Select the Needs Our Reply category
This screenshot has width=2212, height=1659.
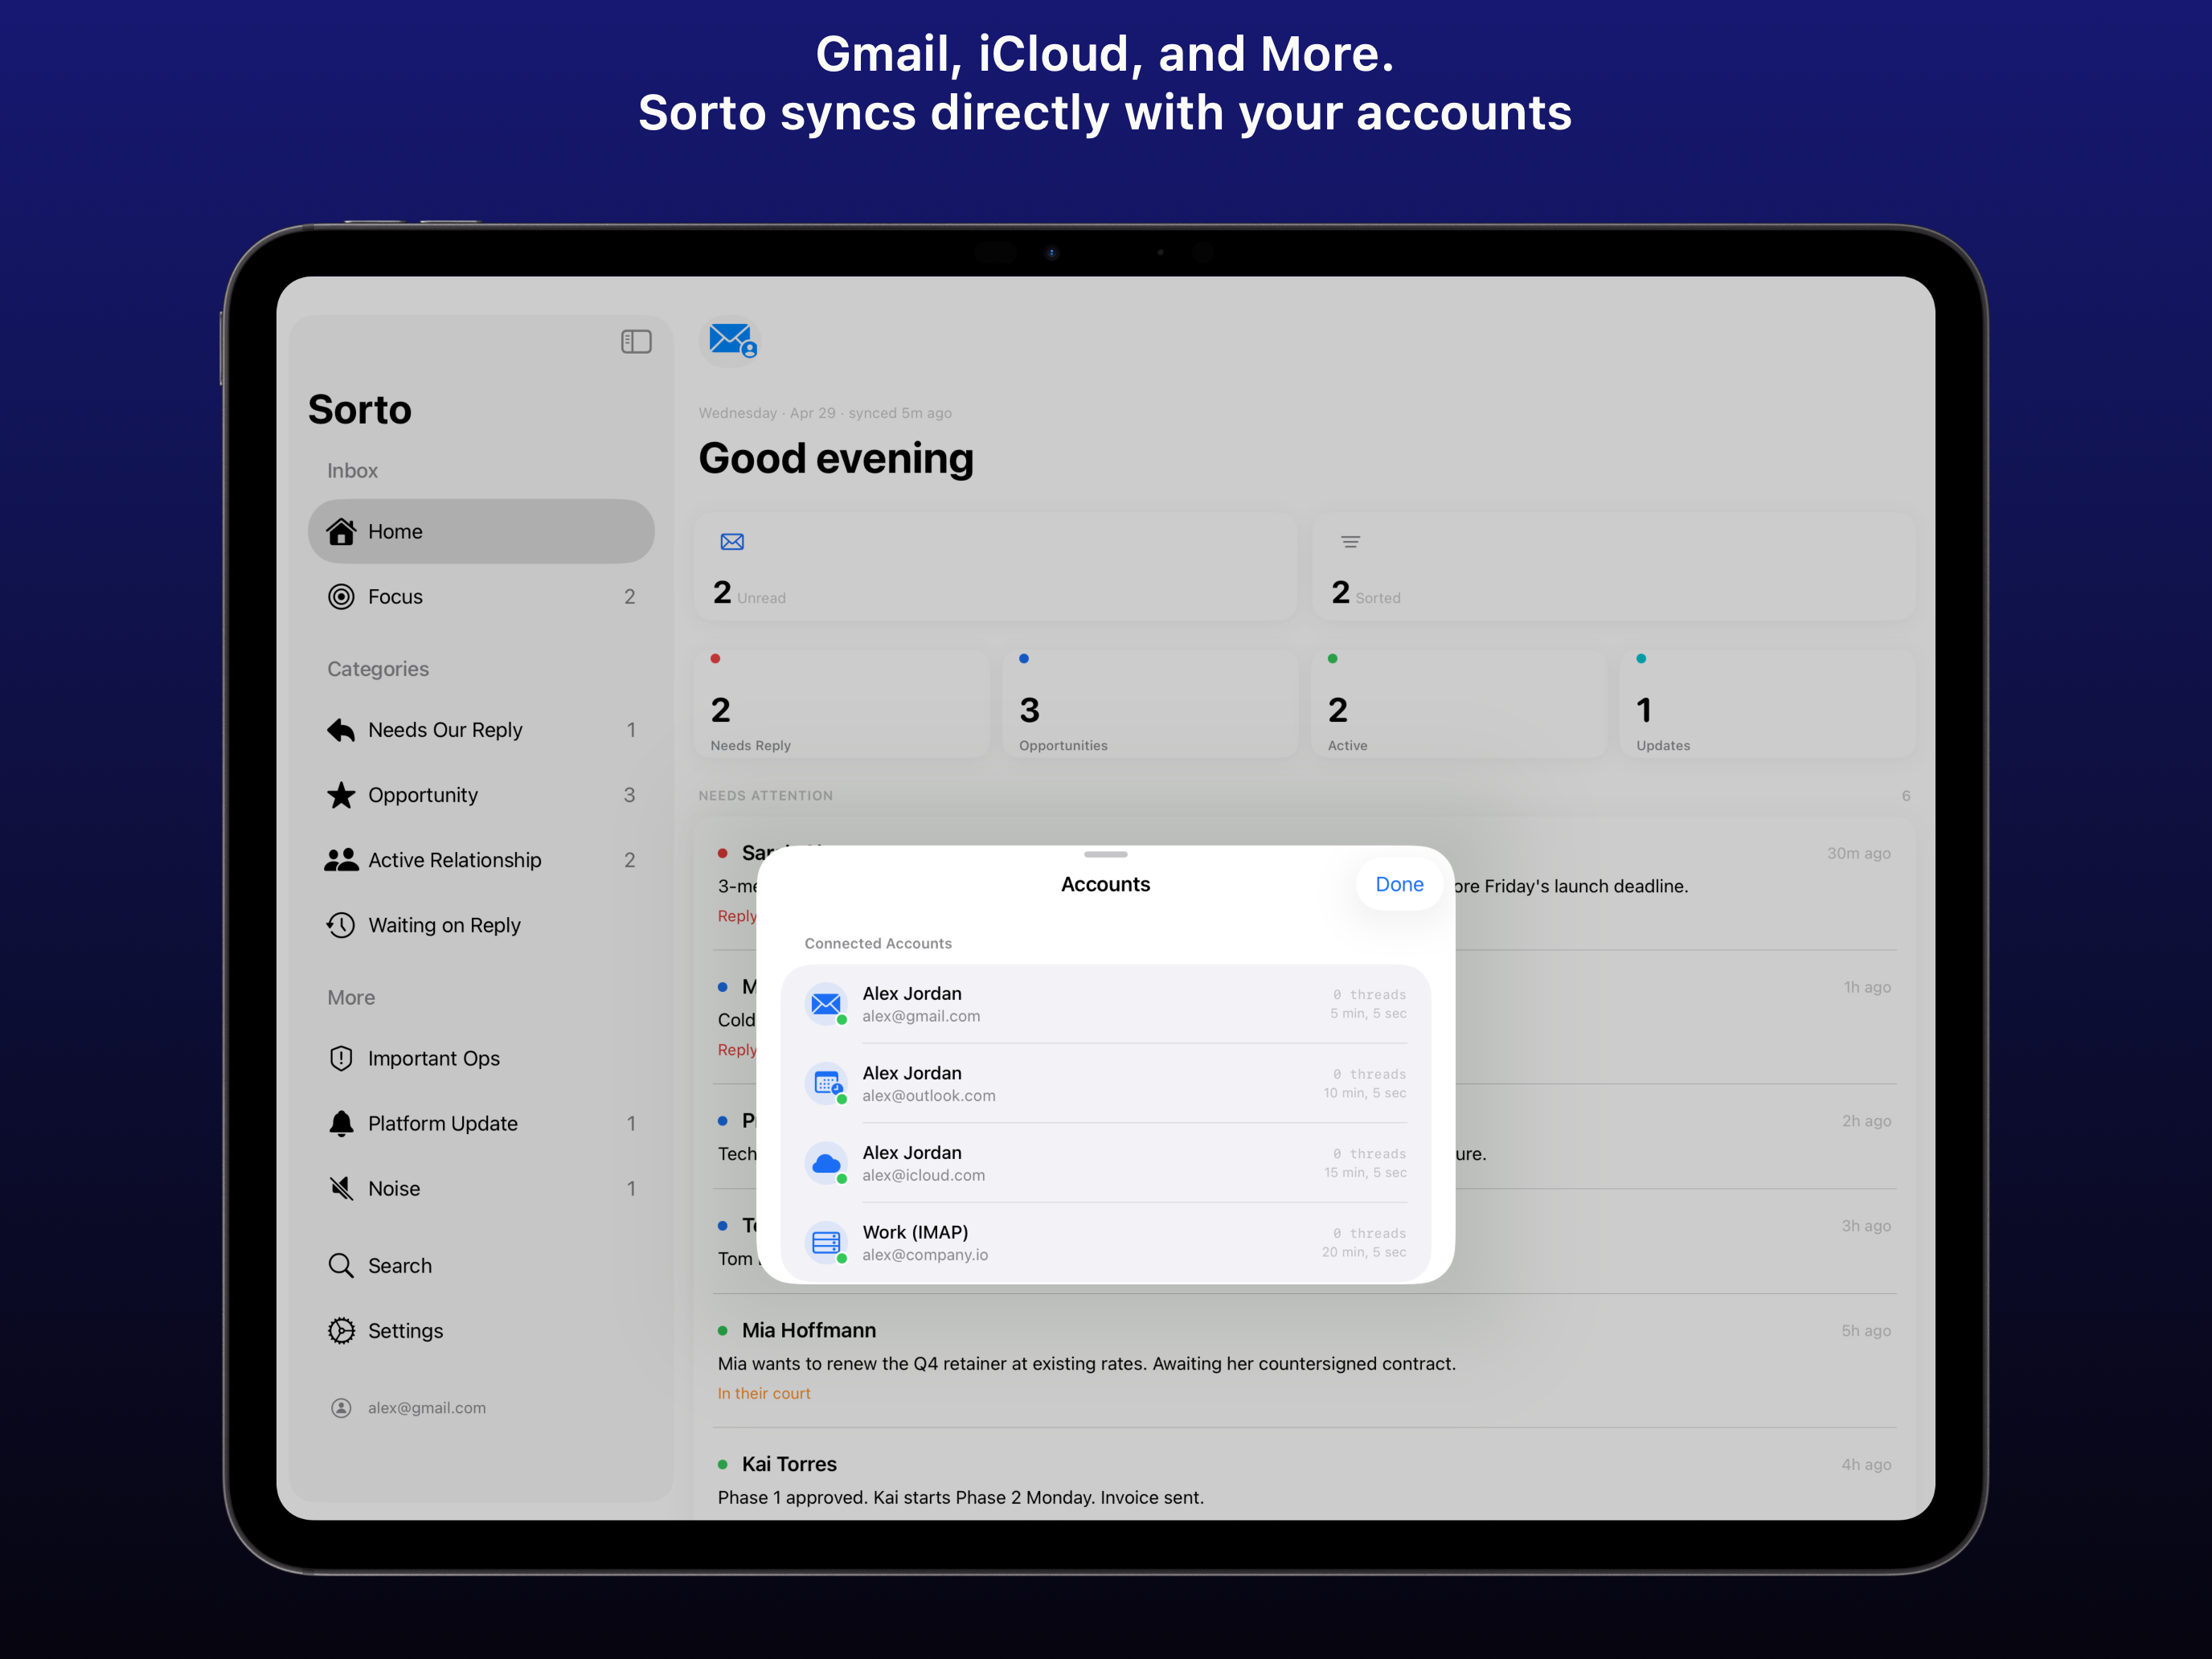481,730
